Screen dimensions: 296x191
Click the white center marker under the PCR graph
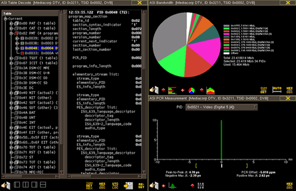[222, 166]
